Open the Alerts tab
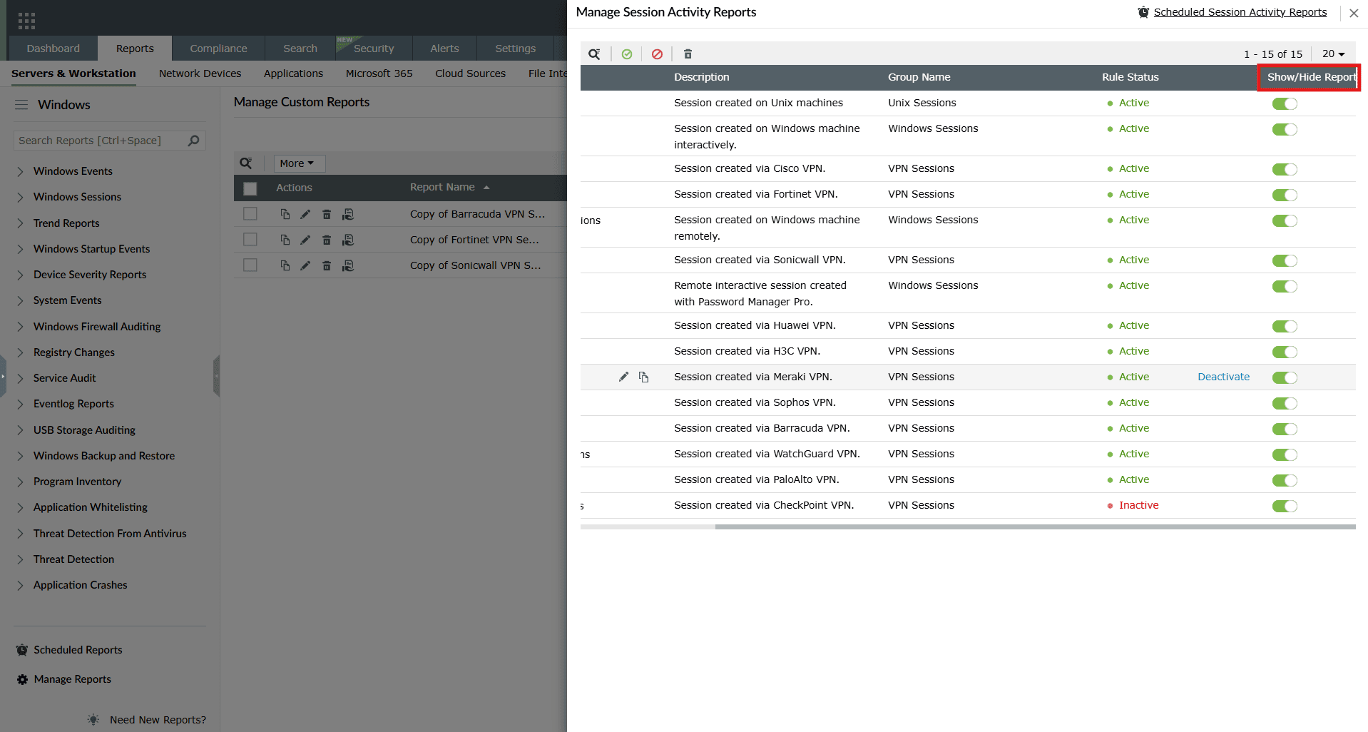 [444, 49]
